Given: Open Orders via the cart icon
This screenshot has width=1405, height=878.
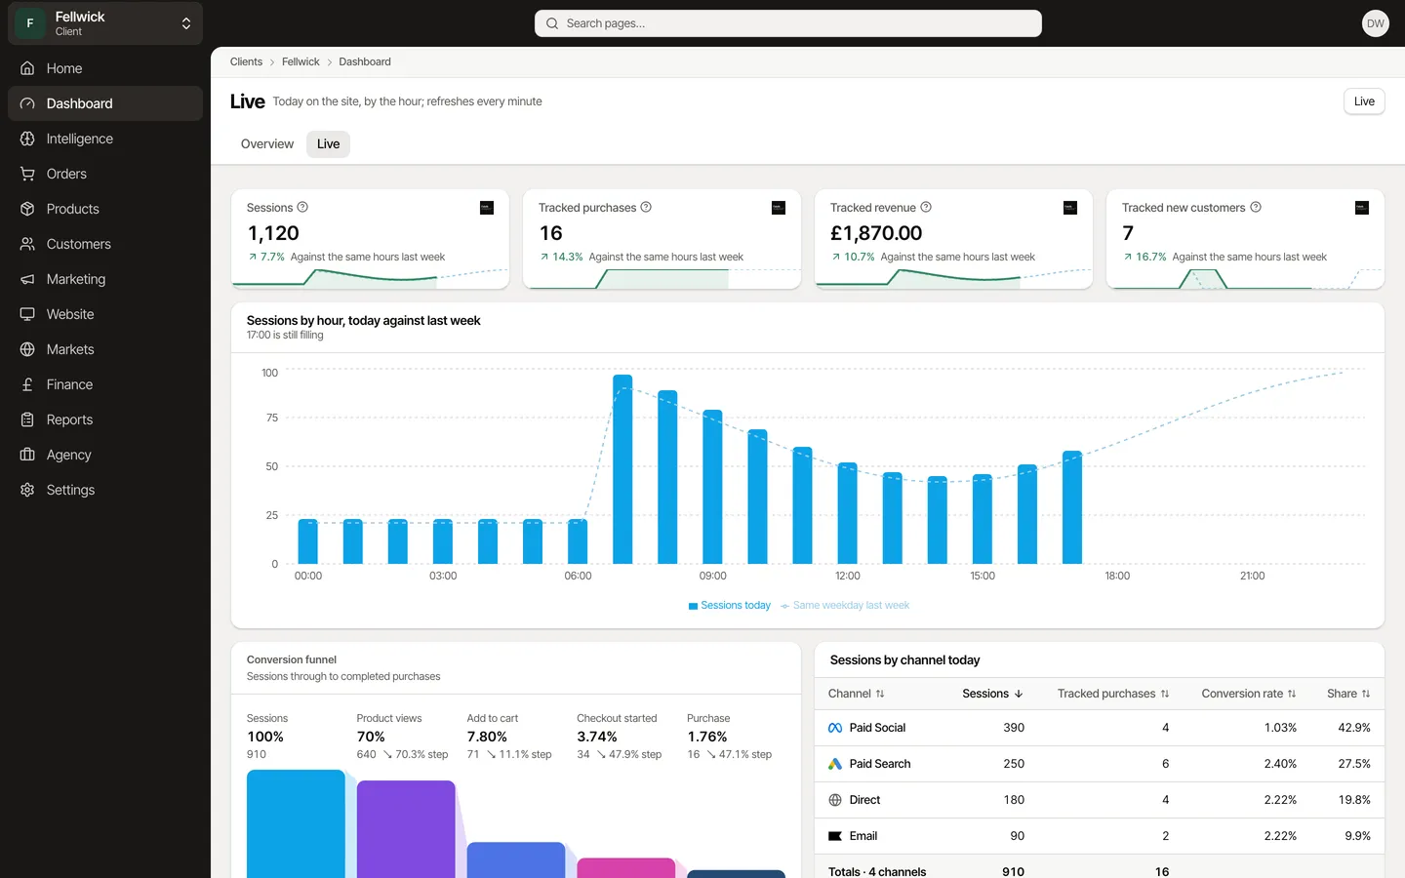Looking at the screenshot, I should [x=27, y=174].
